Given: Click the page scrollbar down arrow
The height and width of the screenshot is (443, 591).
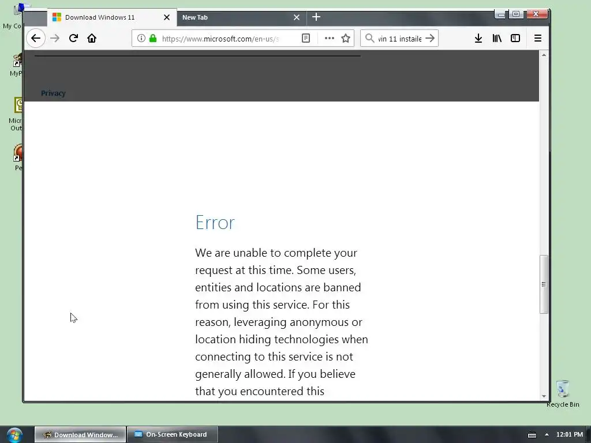Looking at the screenshot, I should [544, 396].
